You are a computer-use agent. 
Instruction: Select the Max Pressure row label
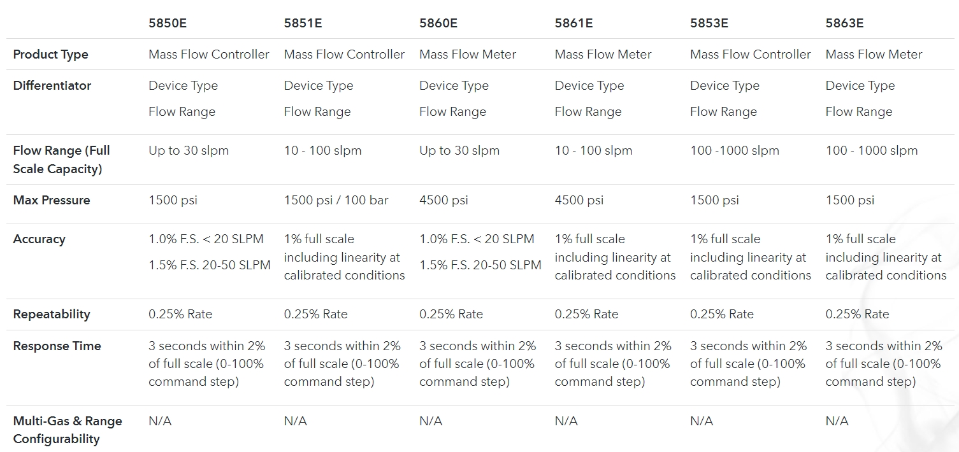(52, 201)
